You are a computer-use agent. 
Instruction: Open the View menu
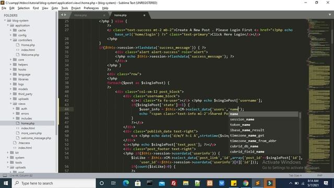point(45,8)
